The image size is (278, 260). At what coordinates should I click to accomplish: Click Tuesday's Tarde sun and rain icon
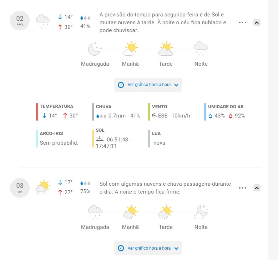click(x=166, y=212)
